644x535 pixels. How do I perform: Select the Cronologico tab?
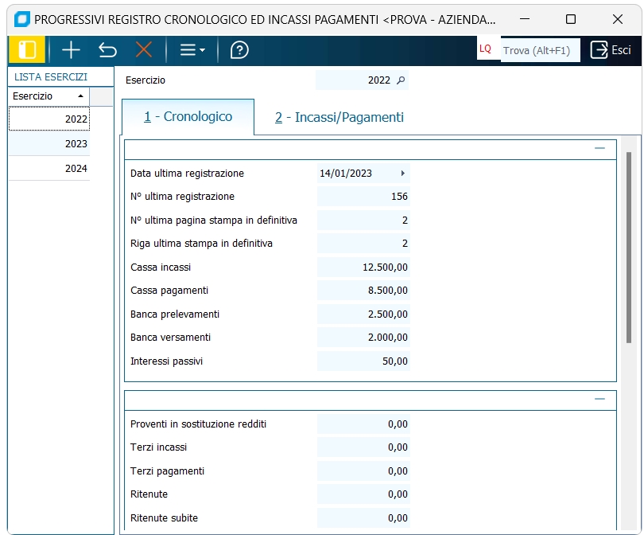(x=188, y=117)
